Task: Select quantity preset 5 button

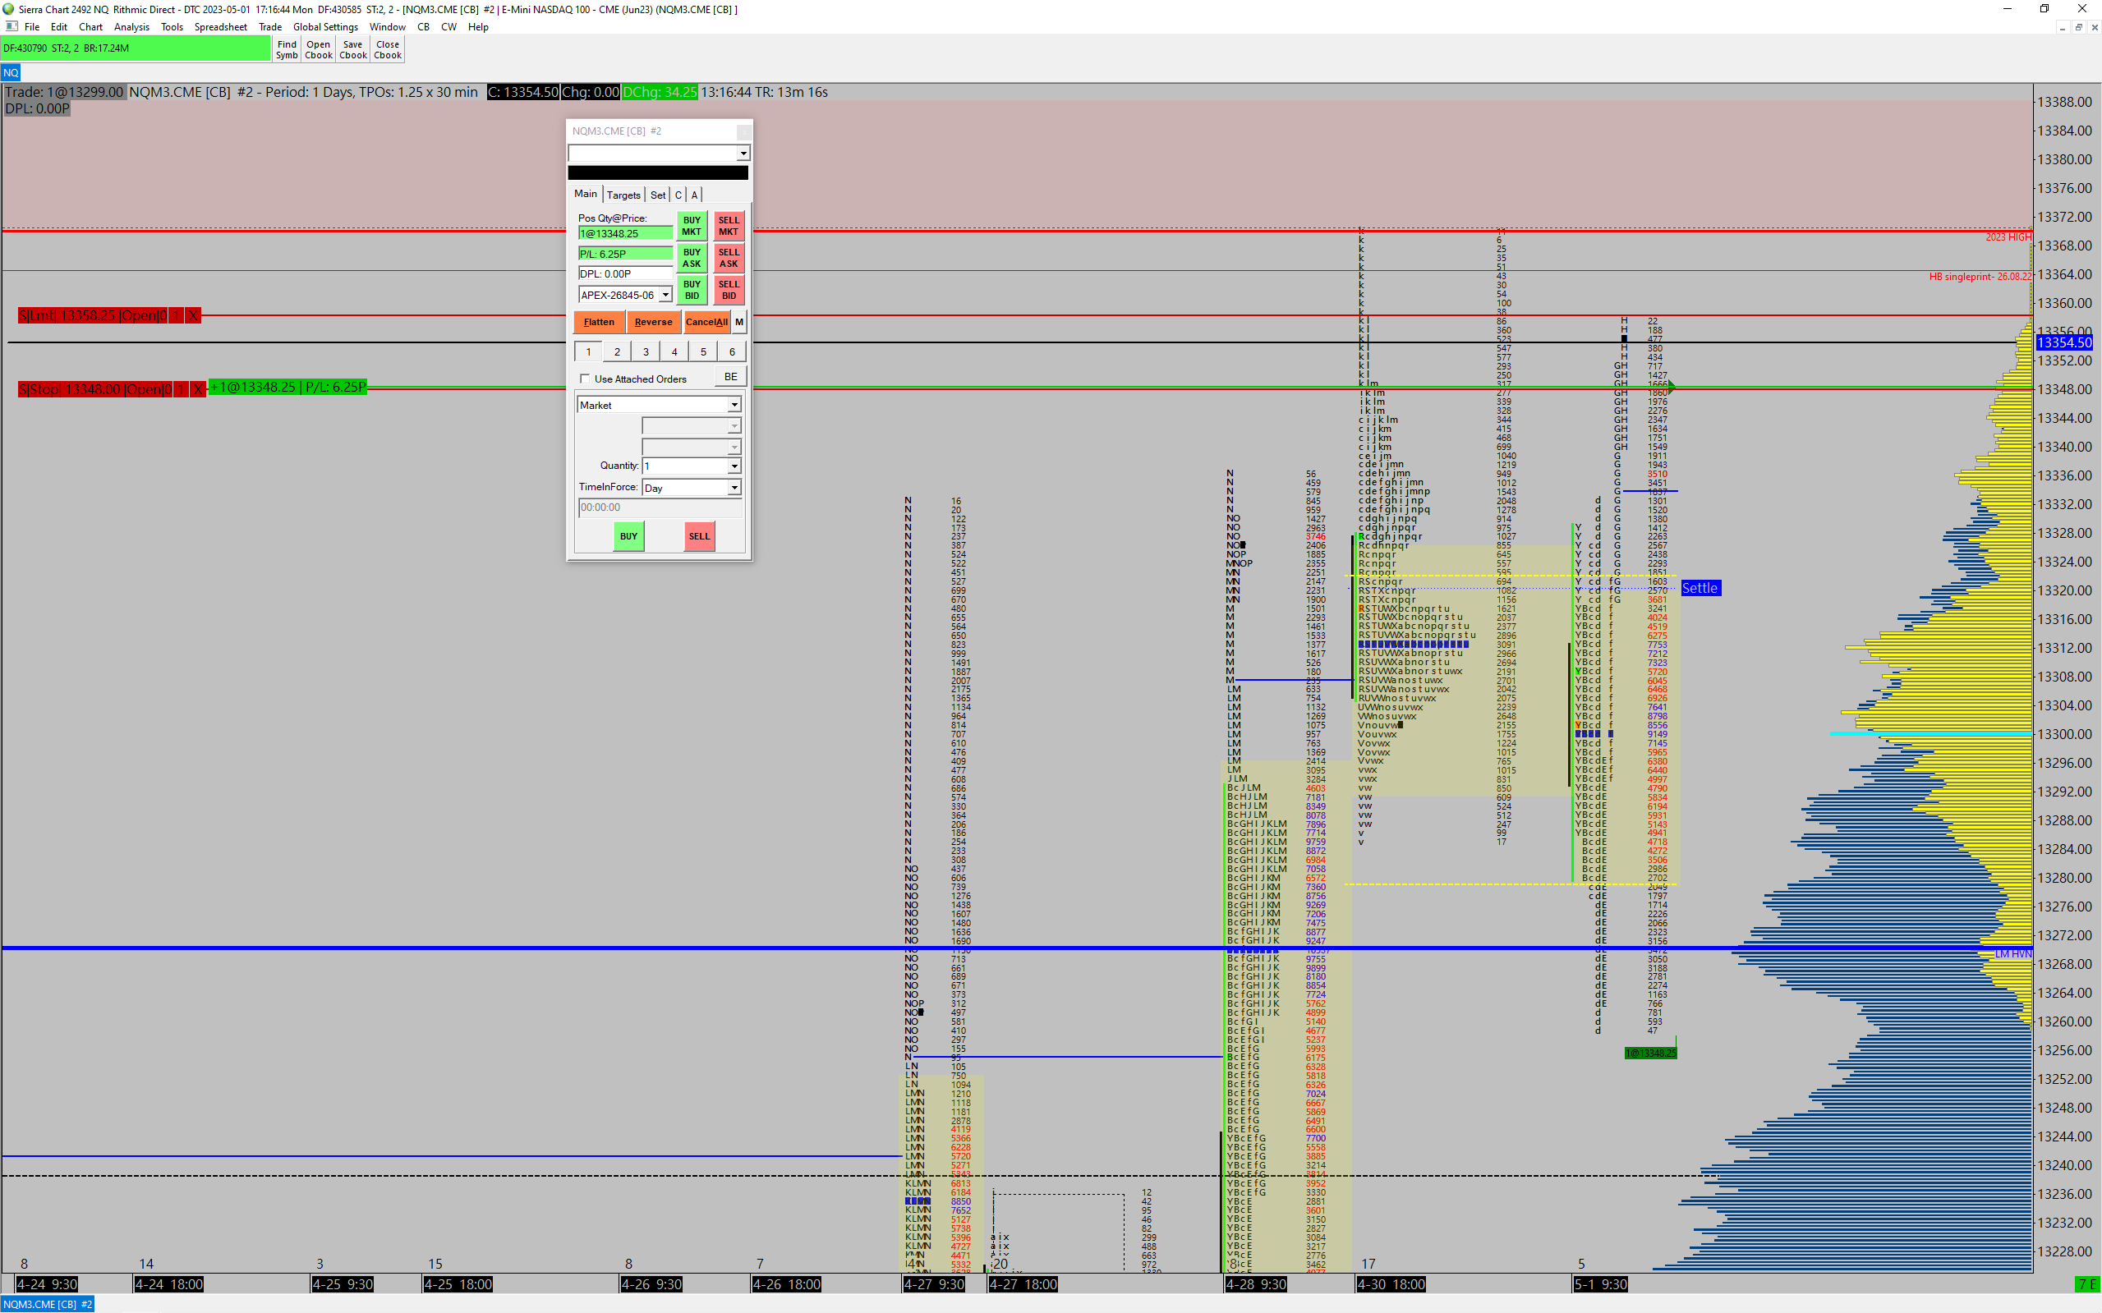Action: [702, 351]
